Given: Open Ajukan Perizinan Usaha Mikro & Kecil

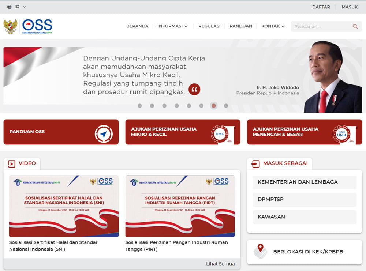Looking at the screenshot, I should 183,132.
